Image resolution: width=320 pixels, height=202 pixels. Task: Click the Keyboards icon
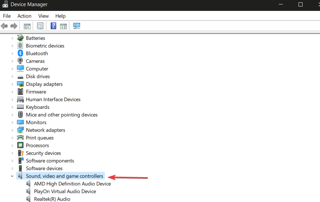click(20, 107)
